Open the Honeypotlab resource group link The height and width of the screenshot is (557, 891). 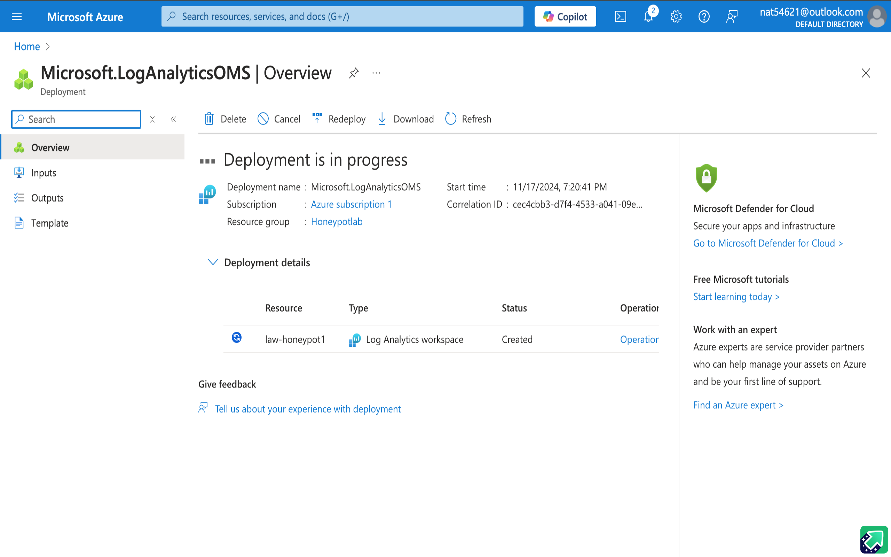tap(337, 221)
